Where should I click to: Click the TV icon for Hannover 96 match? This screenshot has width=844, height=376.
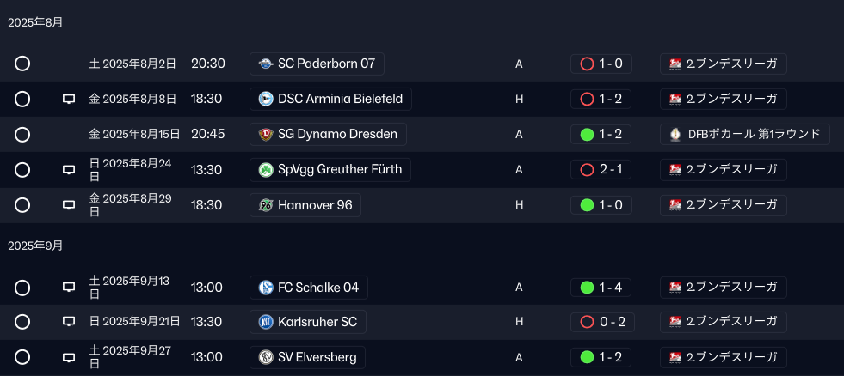tap(69, 204)
